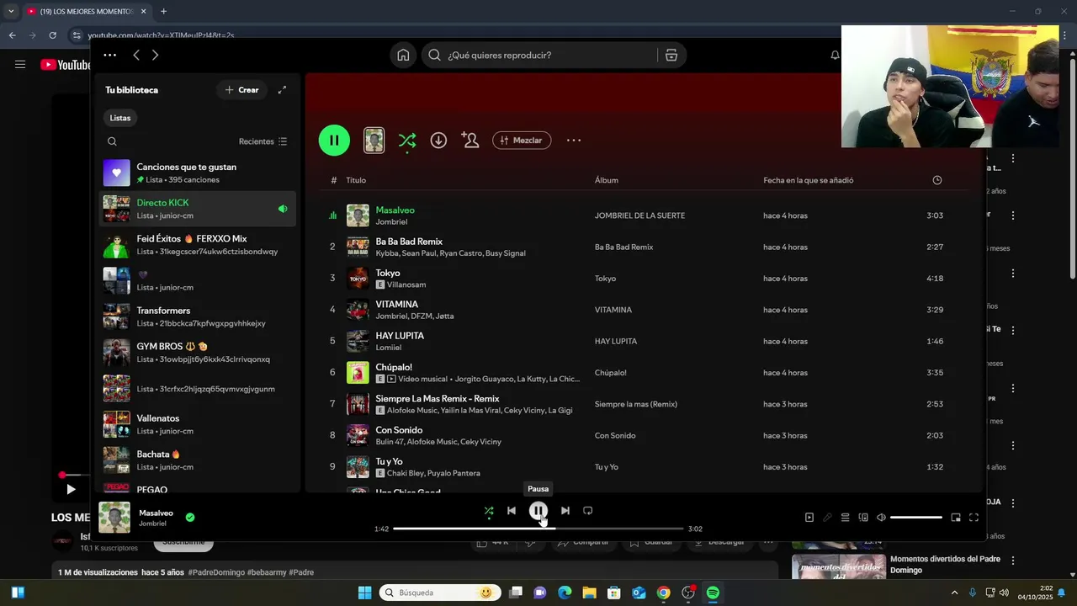Select the Masalveo track row title
The image size is (1077, 606).
[395, 210]
